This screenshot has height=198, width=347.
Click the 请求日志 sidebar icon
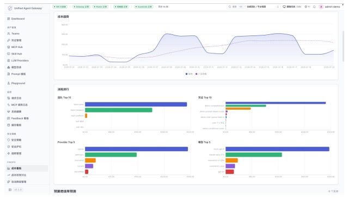pyautogui.click(x=9, y=98)
